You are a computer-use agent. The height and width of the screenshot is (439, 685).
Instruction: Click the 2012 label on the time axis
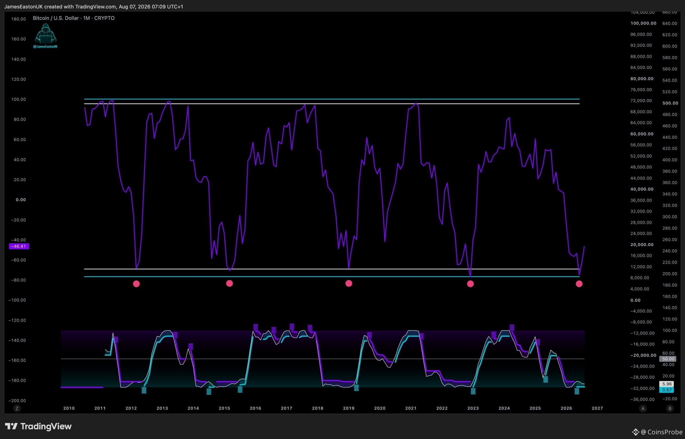tap(131, 408)
